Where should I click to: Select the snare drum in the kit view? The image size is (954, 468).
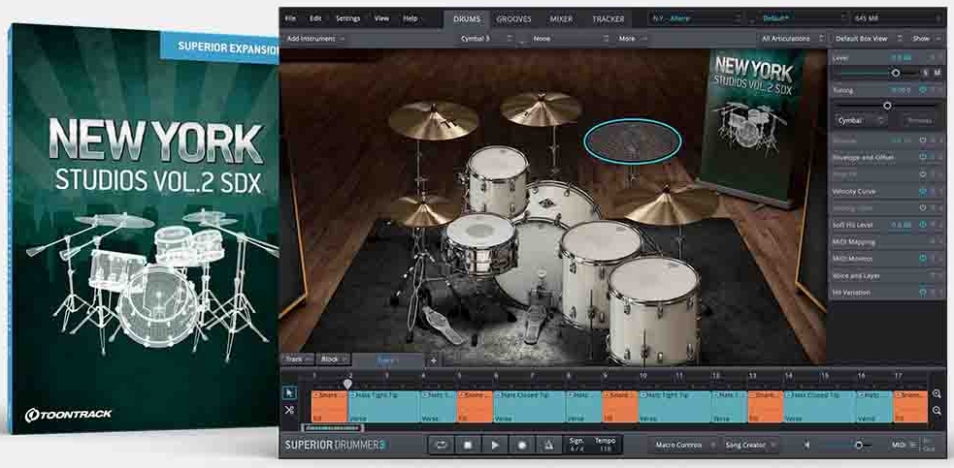(x=480, y=245)
